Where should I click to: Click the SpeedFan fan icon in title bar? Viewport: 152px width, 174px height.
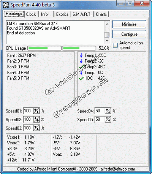click(x=6, y=5)
